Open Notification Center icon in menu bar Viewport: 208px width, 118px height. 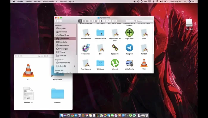(x=194, y=1)
